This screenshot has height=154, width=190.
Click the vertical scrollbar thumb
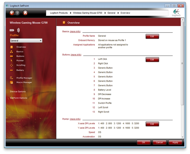(182, 63)
